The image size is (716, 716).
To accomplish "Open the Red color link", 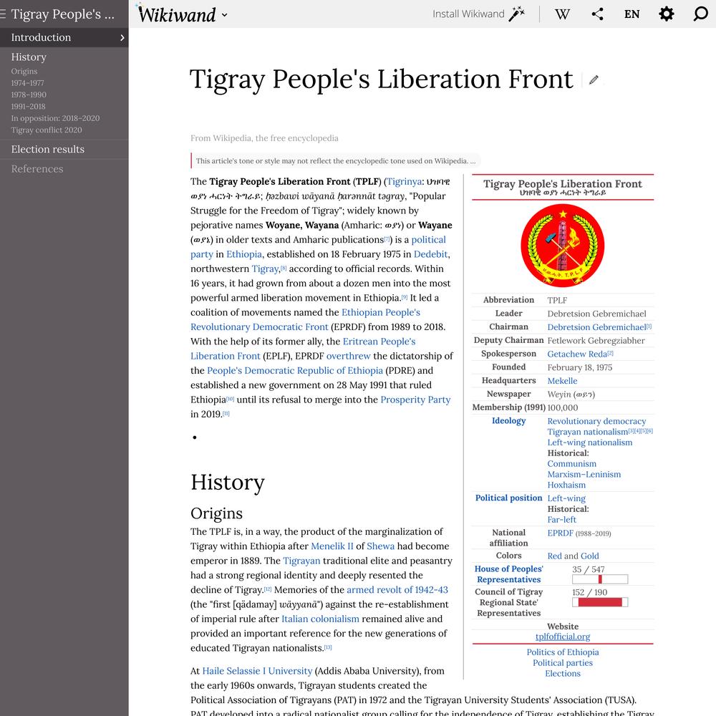I will pos(554,556).
